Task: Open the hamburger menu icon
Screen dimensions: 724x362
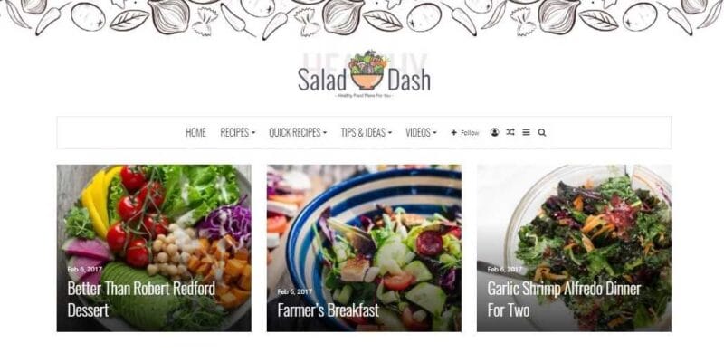Action: pyautogui.click(x=526, y=132)
